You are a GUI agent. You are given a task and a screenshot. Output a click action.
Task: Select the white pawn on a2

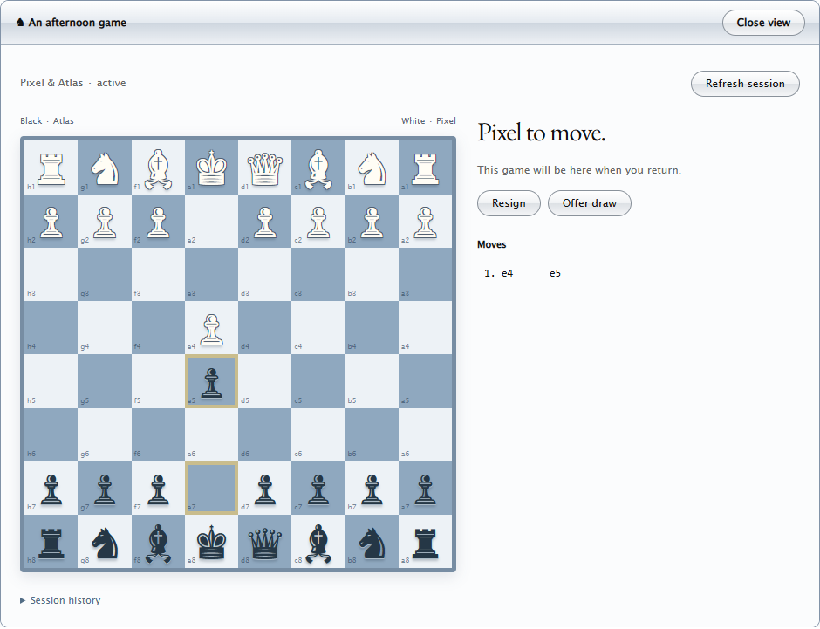click(x=425, y=221)
